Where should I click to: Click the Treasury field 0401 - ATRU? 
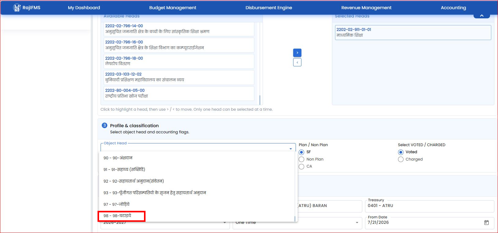(x=430, y=206)
